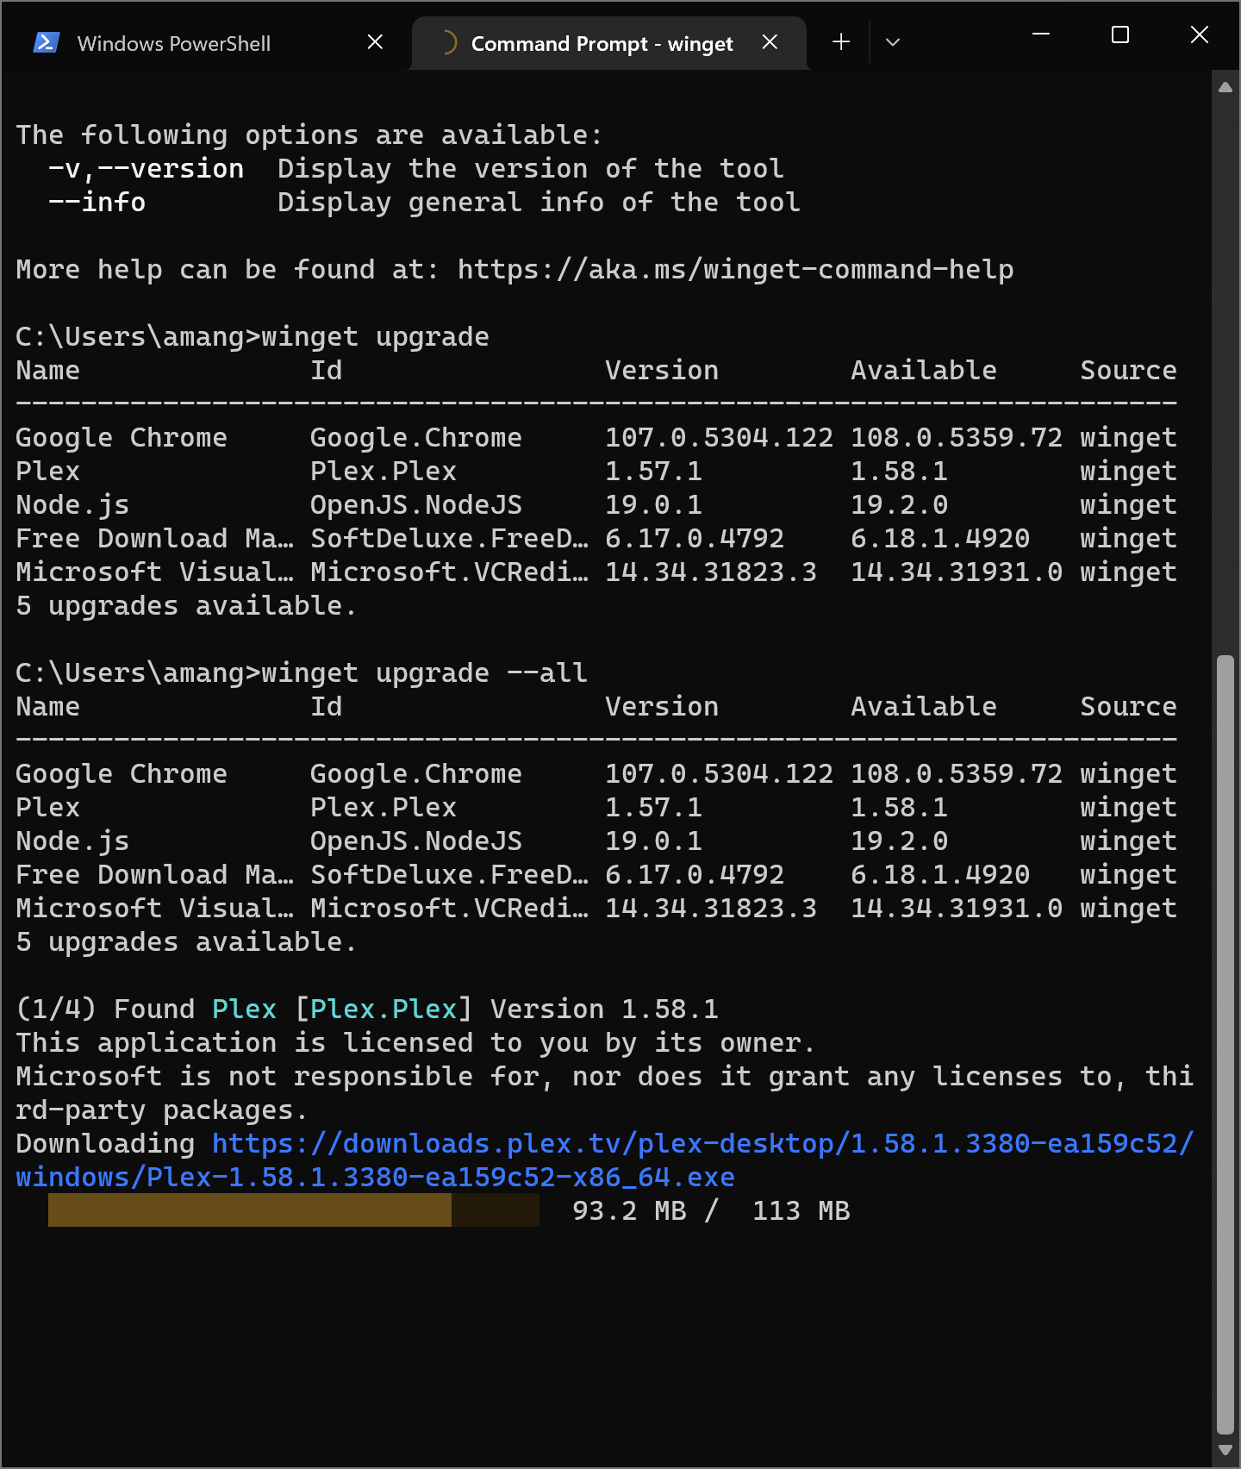The height and width of the screenshot is (1469, 1241).
Task: Close the Windows PowerShell tab
Action: pyautogui.click(x=375, y=42)
